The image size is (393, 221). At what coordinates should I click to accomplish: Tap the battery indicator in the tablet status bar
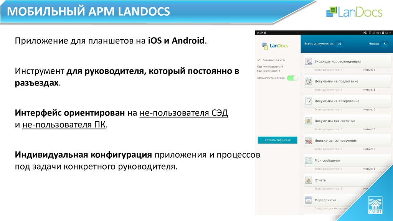(383, 33)
